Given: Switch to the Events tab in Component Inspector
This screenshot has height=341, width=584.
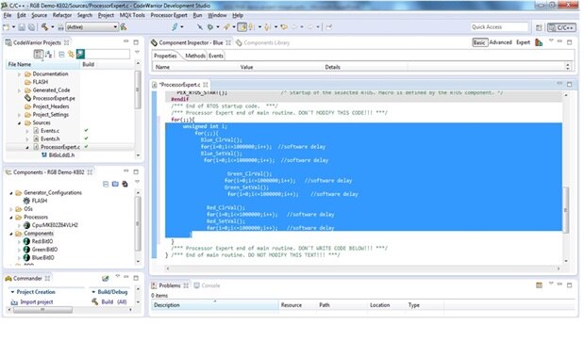Looking at the screenshot, I should [x=216, y=56].
